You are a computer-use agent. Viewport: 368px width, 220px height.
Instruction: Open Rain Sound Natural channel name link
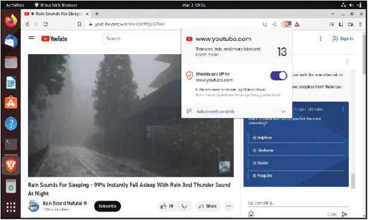click(62, 203)
